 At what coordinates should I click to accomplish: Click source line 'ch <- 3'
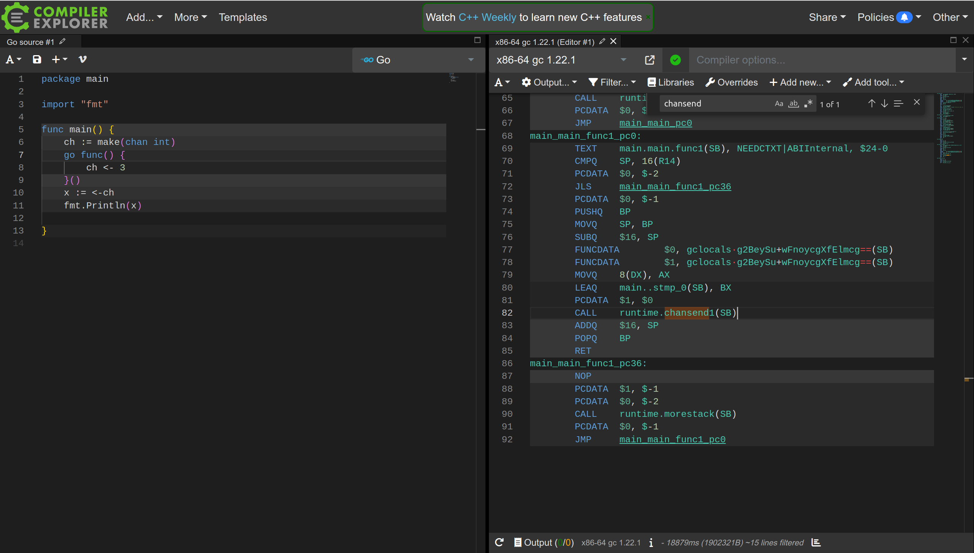(x=105, y=167)
